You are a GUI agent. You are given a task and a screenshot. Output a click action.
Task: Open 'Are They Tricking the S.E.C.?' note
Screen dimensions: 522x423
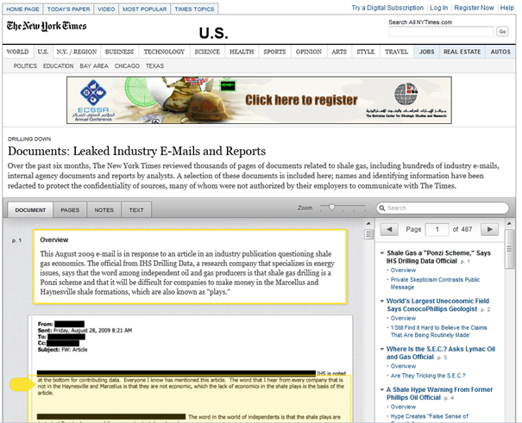coord(428,376)
